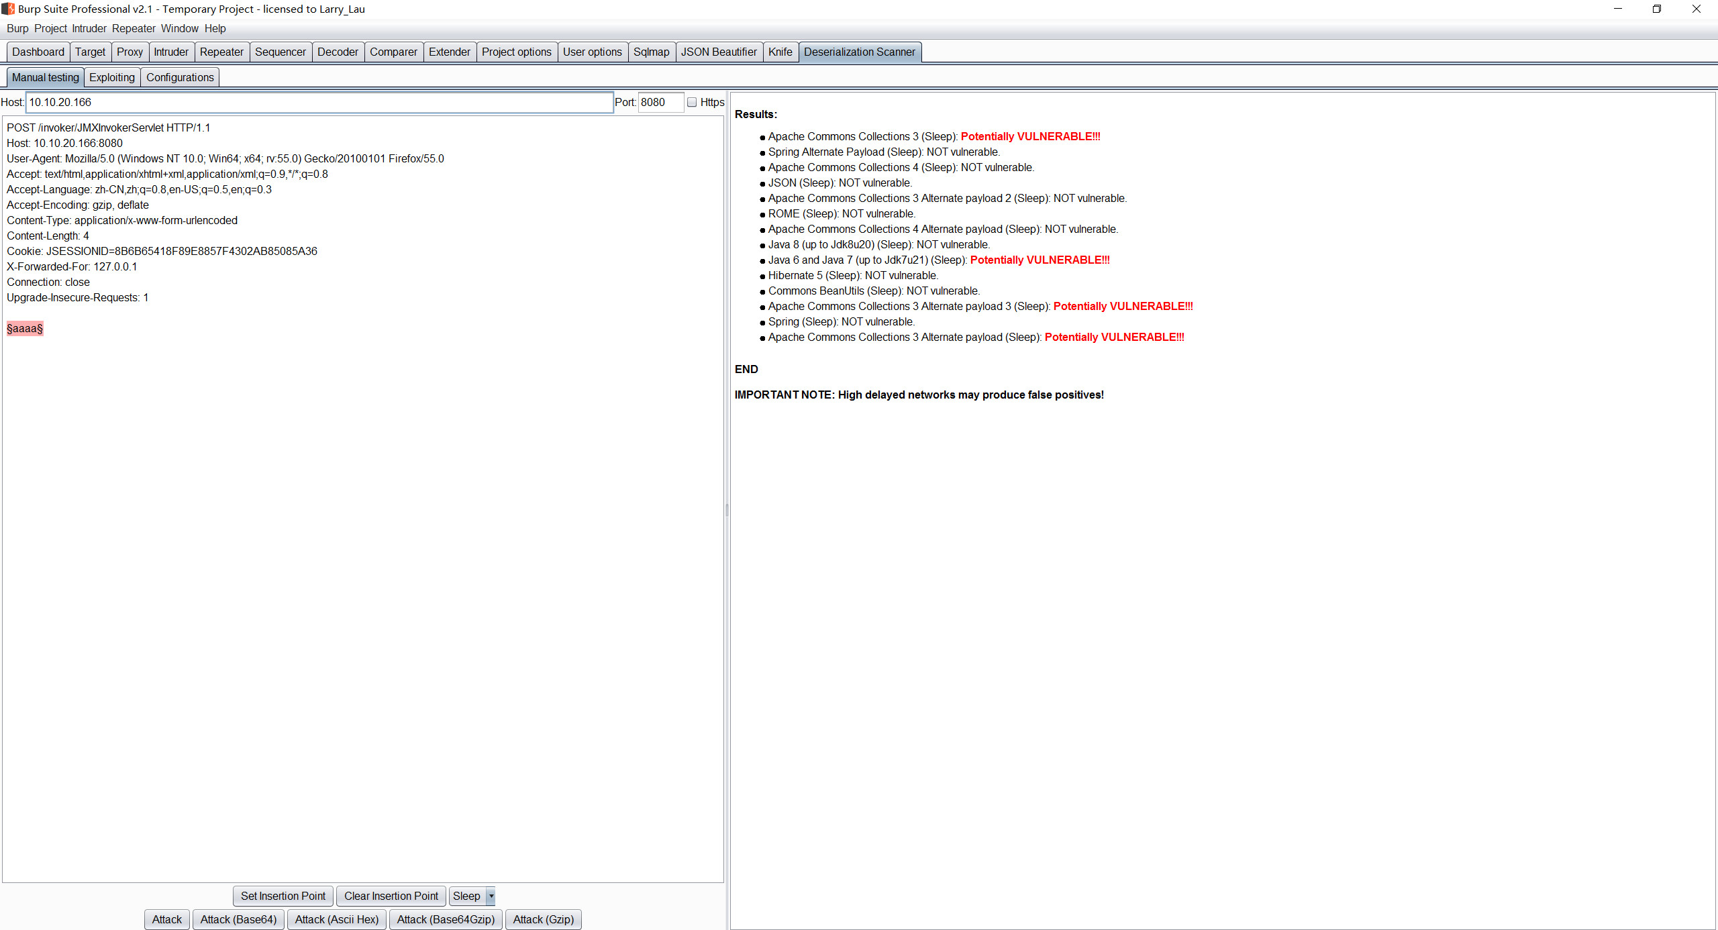Click the Accept-Encoding header line
Image resolution: width=1718 pixels, height=930 pixels.
click(x=78, y=205)
